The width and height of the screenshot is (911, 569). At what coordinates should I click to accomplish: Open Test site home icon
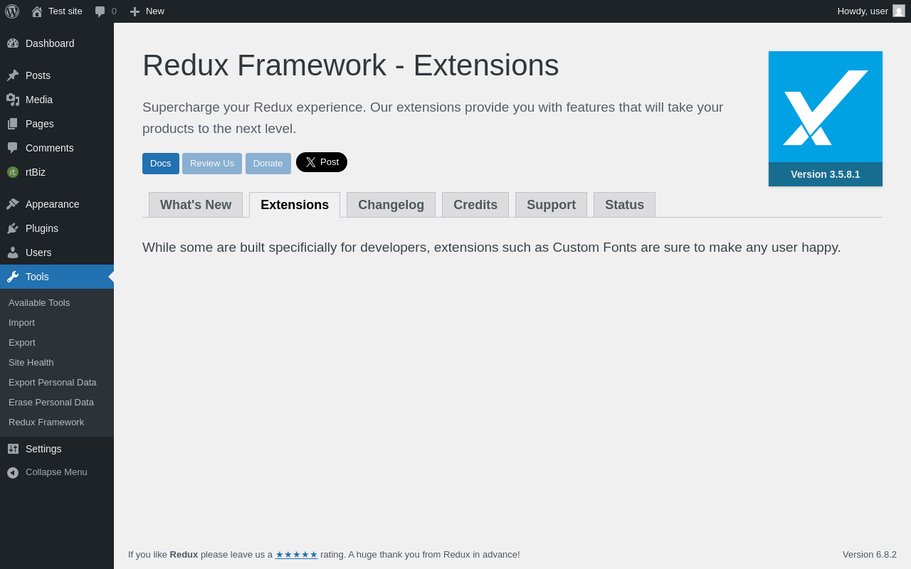click(37, 11)
